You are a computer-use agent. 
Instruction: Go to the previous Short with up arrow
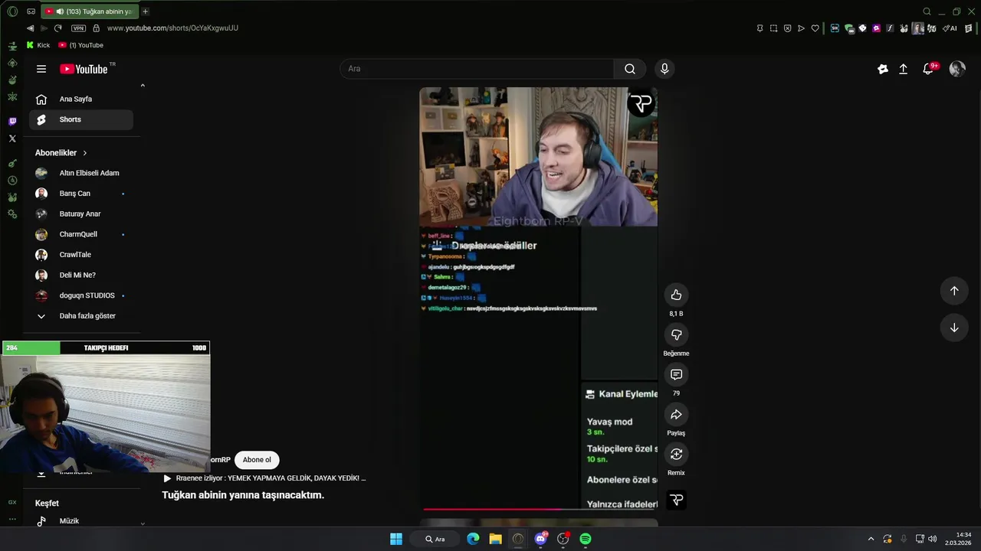[954, 291]
